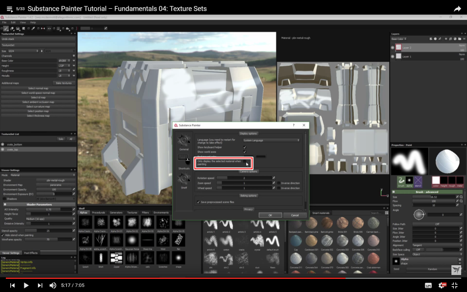Select the Projection tool in toolbar

click(18, 29)
